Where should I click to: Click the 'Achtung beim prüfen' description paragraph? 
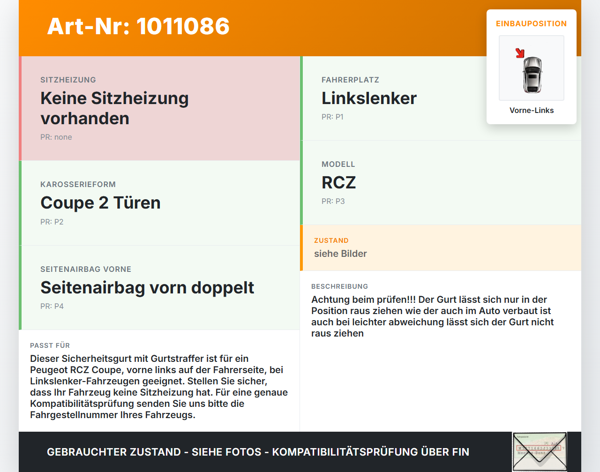tap(432, 316)
